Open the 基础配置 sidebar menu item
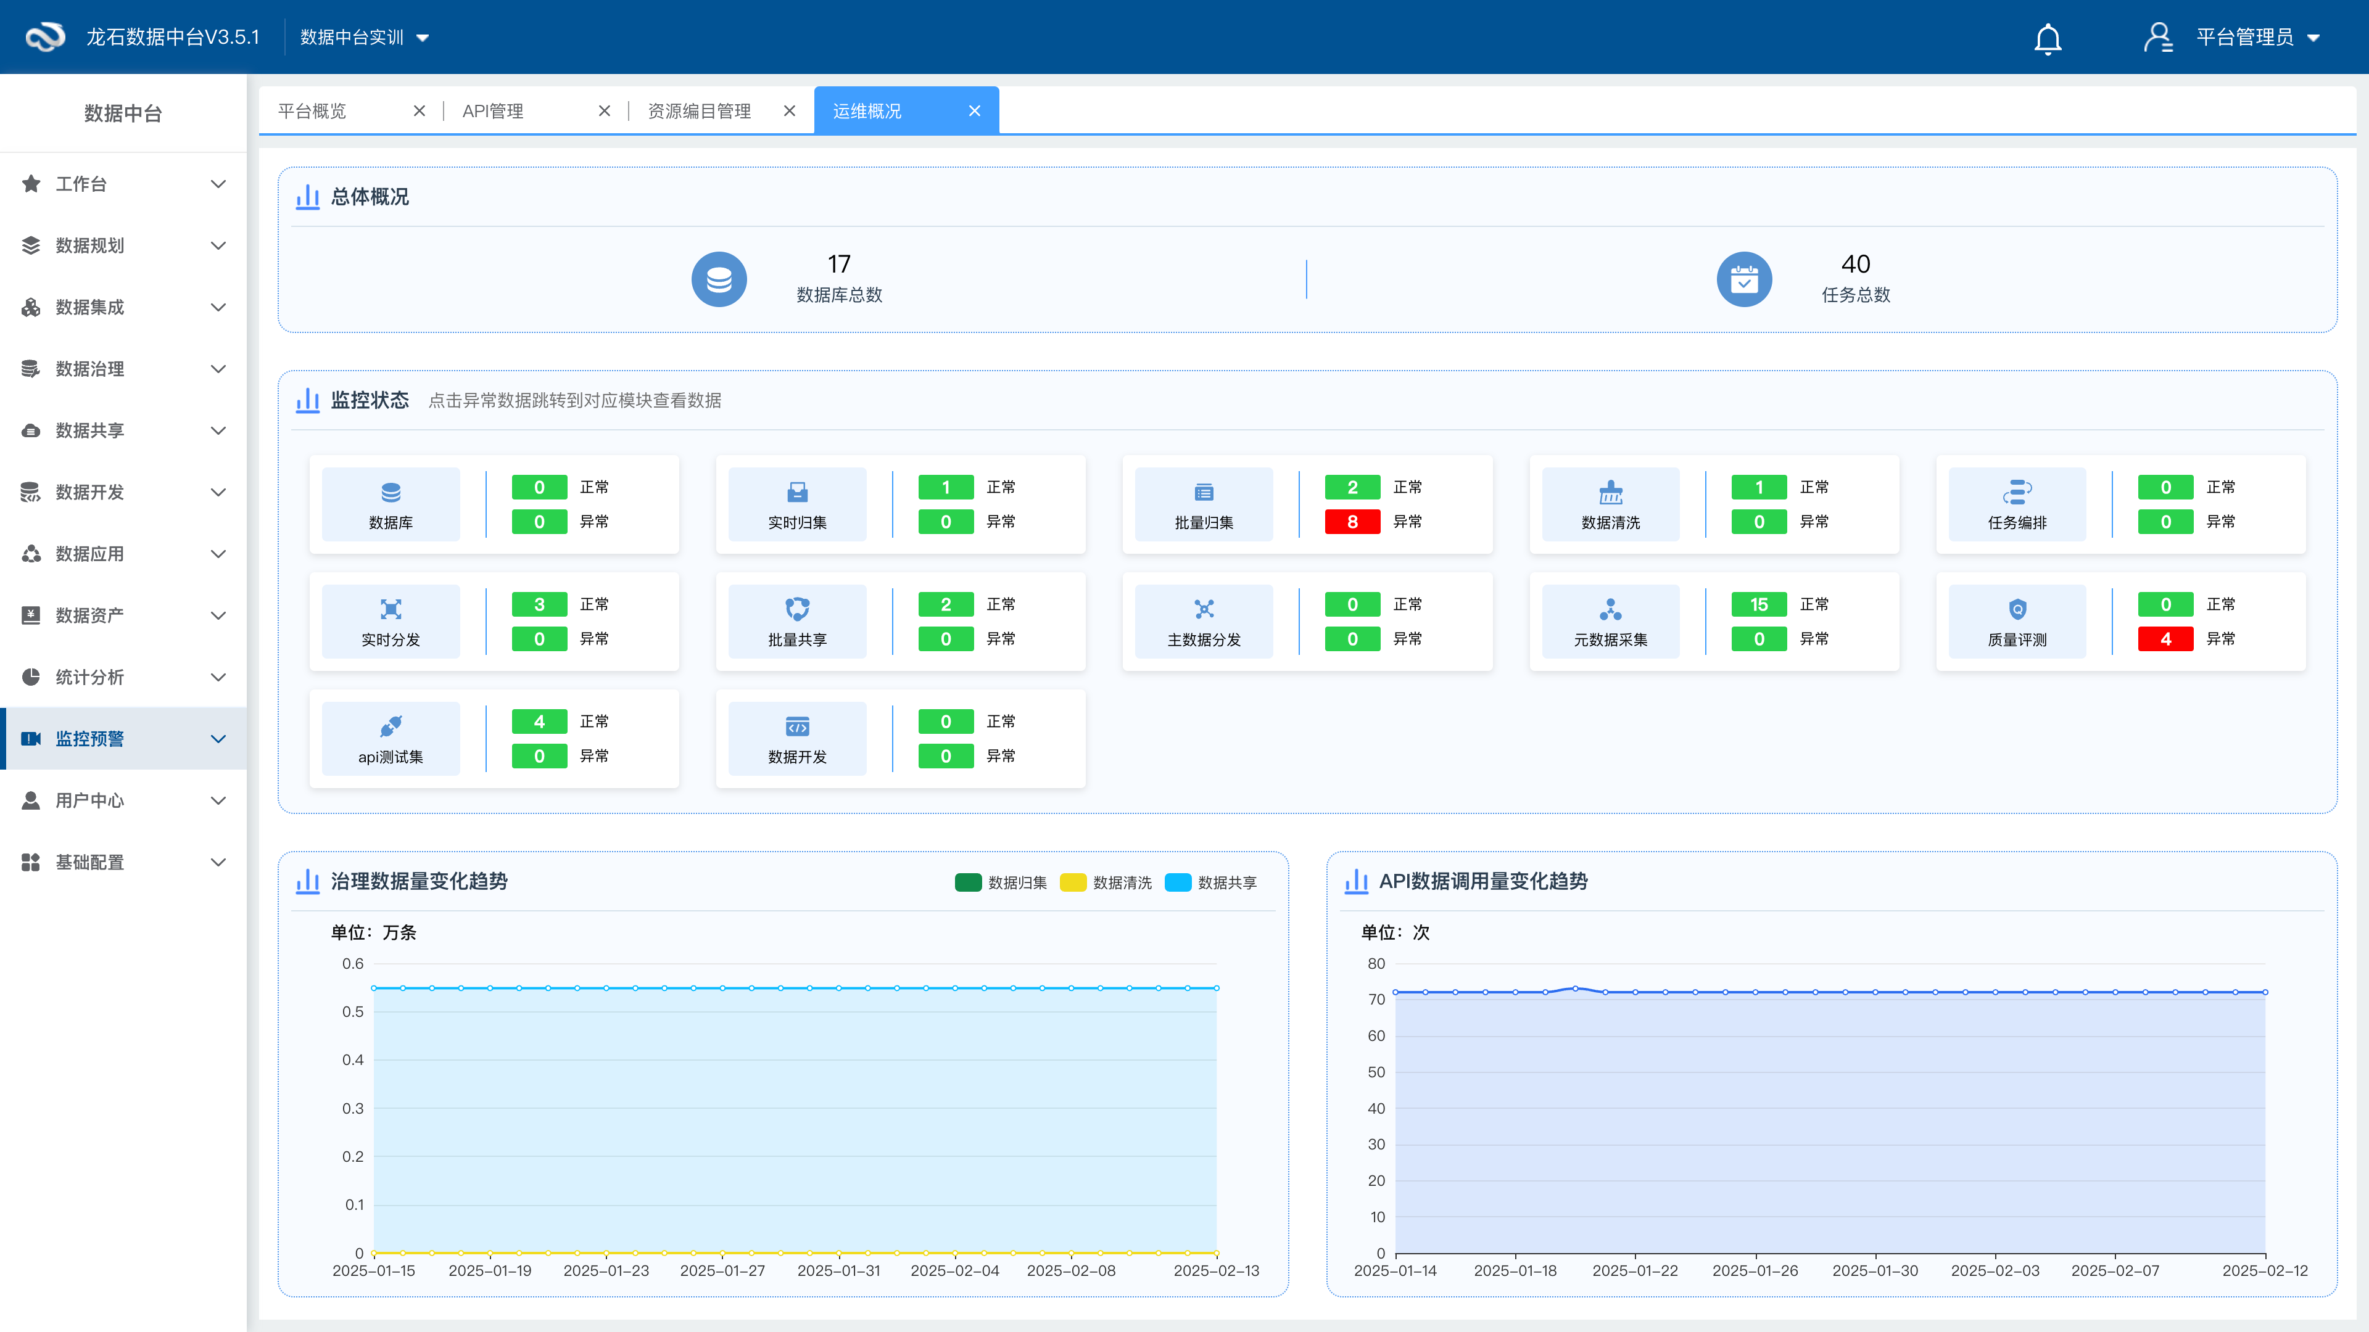 tap(123, 862)
